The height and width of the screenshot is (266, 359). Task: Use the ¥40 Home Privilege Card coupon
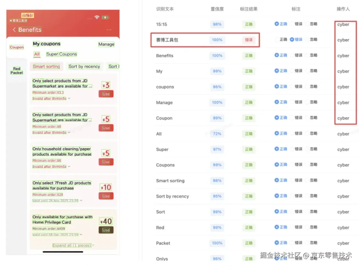106,230
